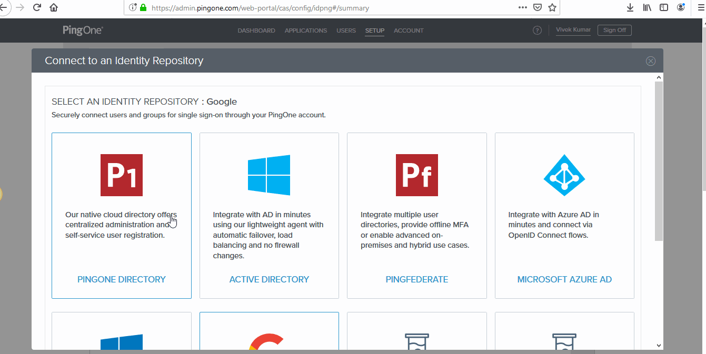Click the browser forward arrow
The image size is (706, 354).
click(x=20, y=7)
